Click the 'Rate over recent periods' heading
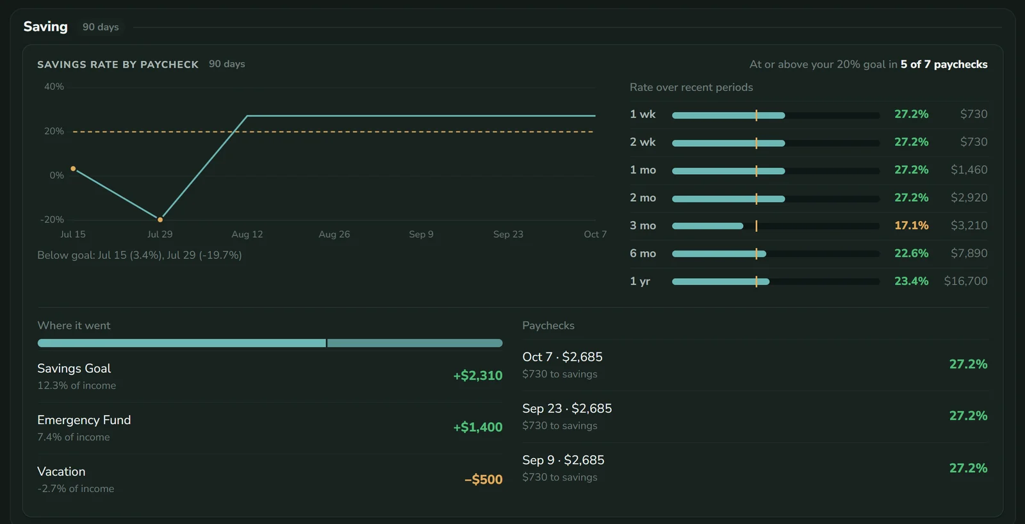1025x524 pixels. click(x=691, y=87)
